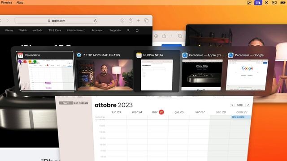The image size is (287, 161).
Task: Click the chart icon in menu bar
Action: [x=249, y=3]
